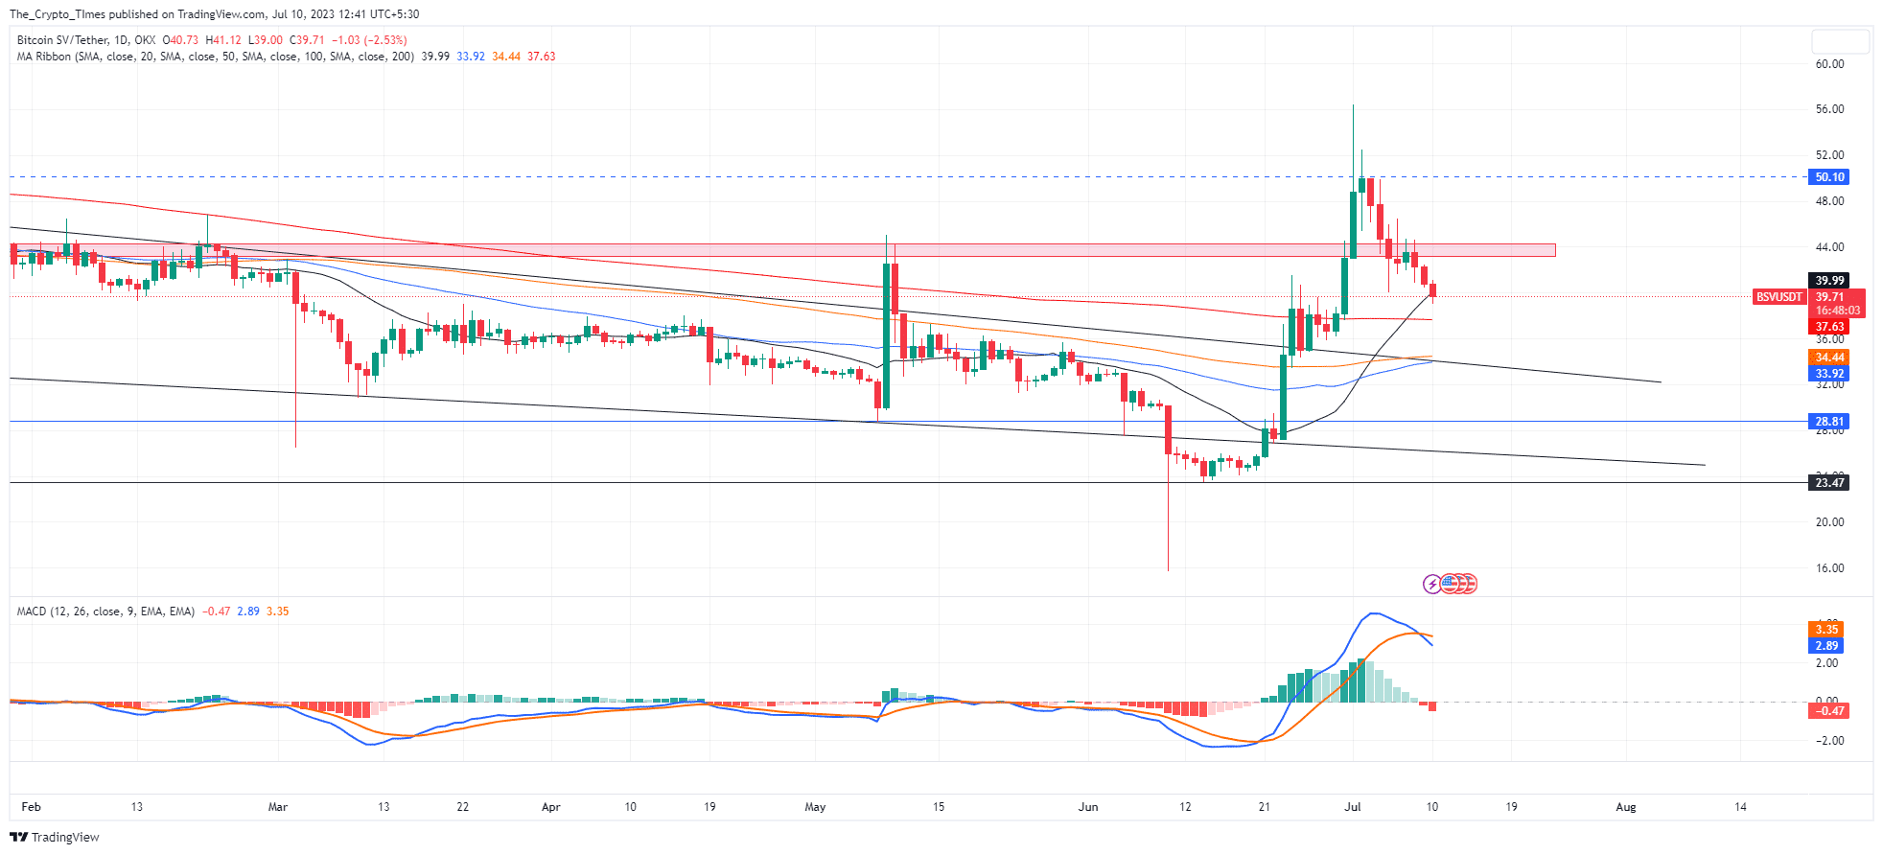
Task: Click the 16:48:03 candle countdown label
Action: point(1837,311)
